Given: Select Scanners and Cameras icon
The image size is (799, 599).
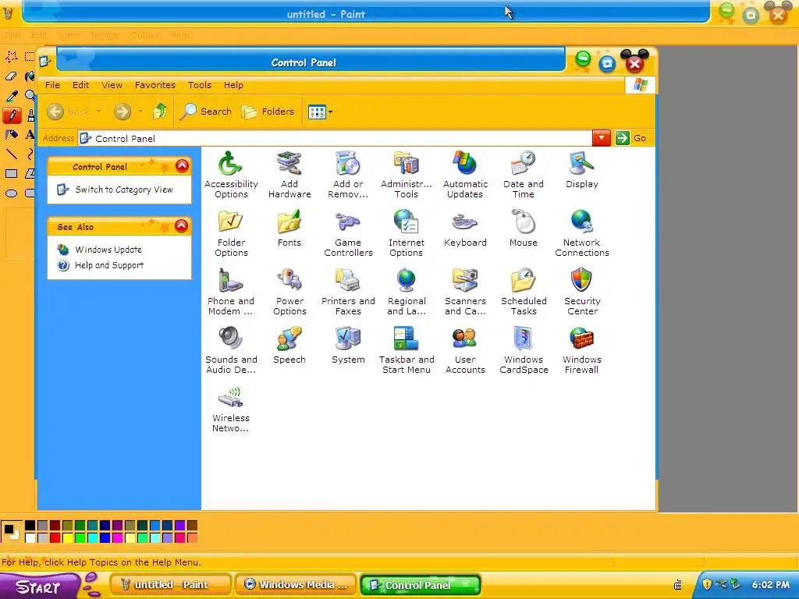Looking at the screenshot, I should click(465, 292).
